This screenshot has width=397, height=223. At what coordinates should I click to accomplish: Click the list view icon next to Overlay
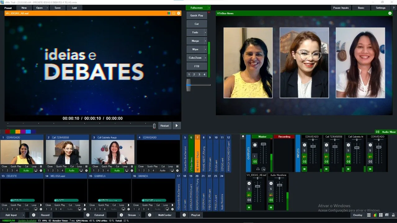click(369, 215)
